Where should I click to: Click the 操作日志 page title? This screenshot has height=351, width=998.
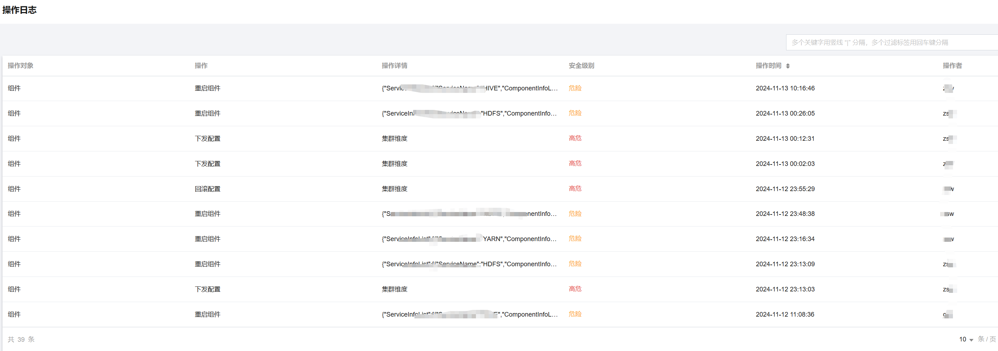[x=20, y=10]
